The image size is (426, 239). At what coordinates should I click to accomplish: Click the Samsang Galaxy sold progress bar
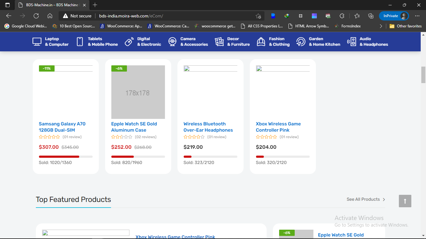(x=66, y=157)
